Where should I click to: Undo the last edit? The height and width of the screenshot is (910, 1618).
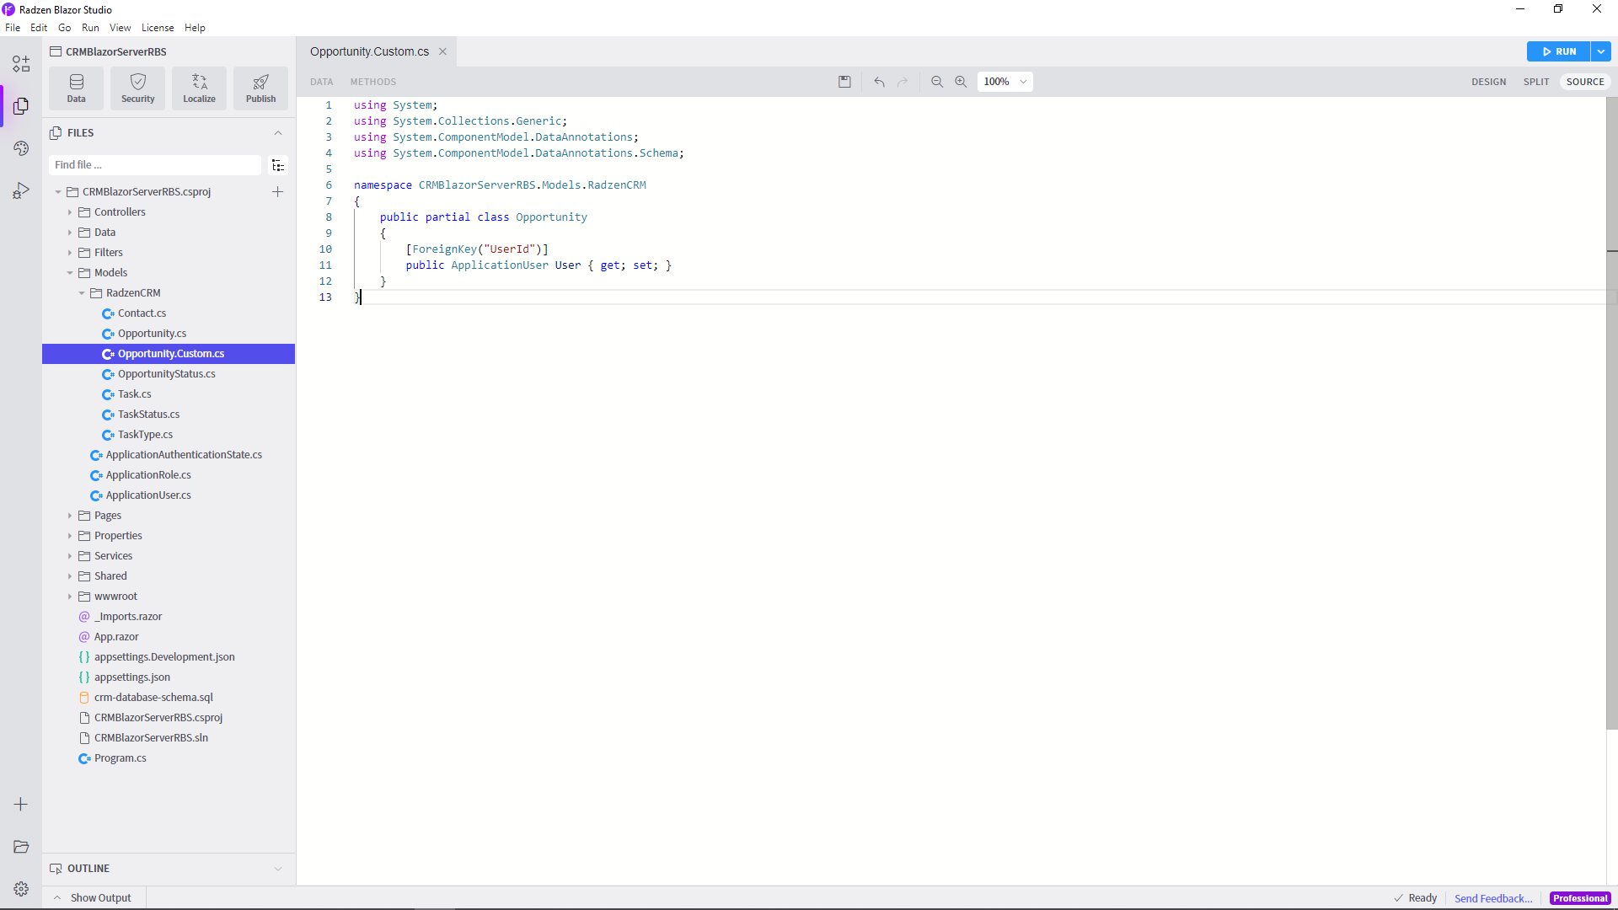pyautogui.click(x=879, y=82)
